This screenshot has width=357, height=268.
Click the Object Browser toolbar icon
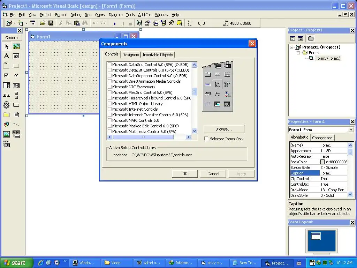(x=163, y=23)
